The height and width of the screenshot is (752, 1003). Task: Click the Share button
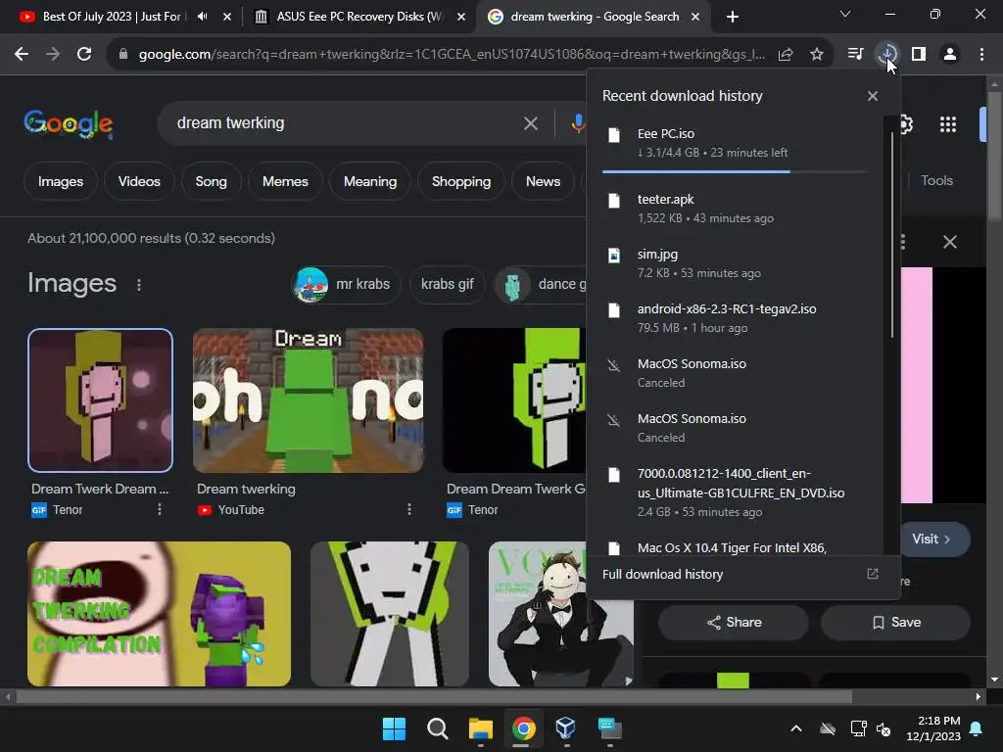pos(734,622)
